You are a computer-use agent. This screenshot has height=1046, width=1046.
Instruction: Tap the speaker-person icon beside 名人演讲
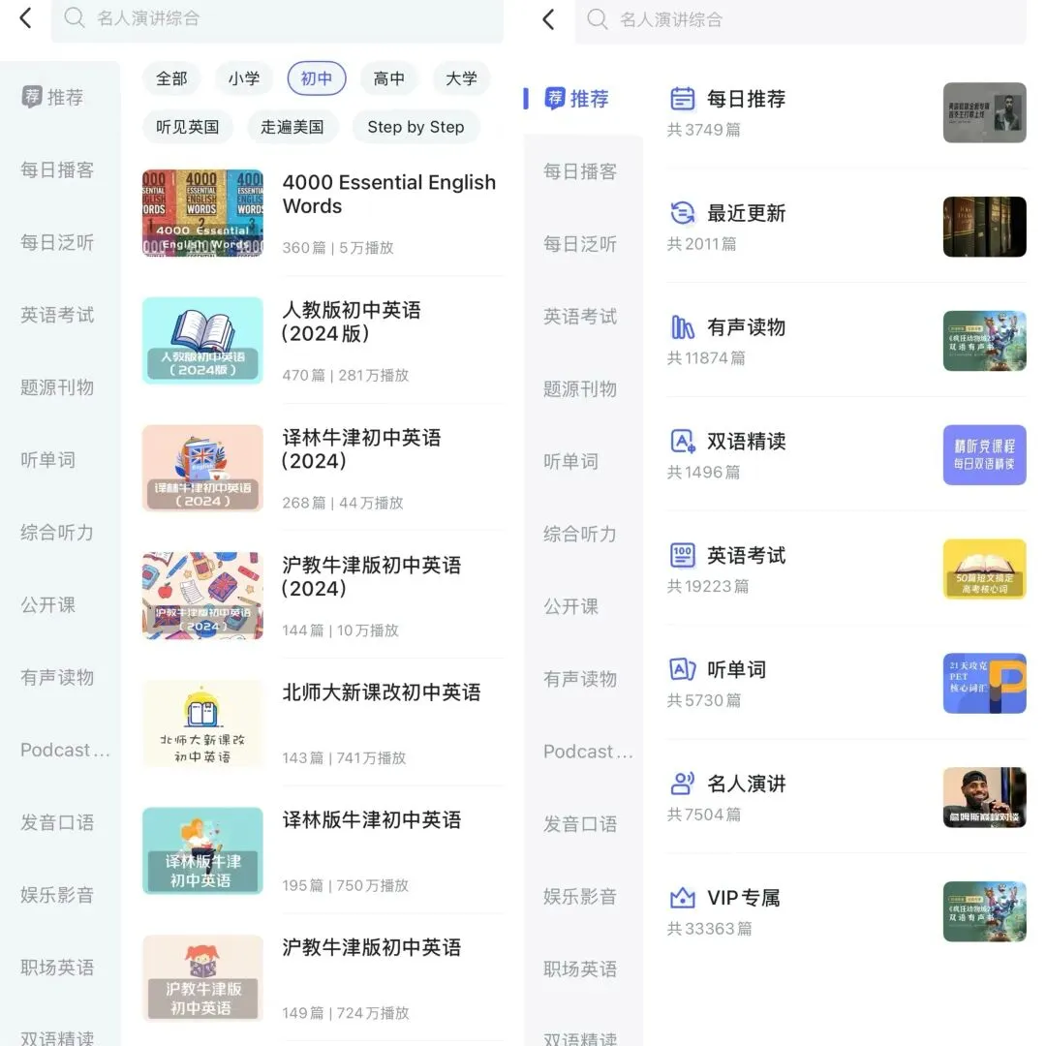tap(682, 784)
